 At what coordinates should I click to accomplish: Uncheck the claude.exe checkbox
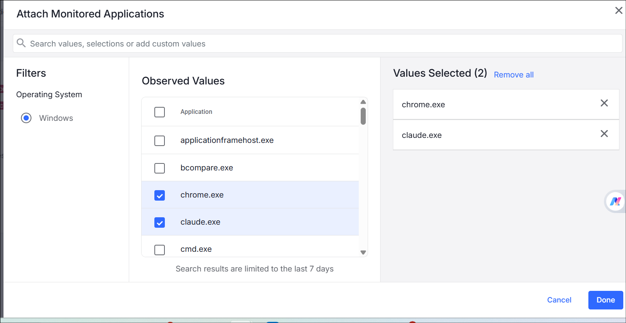[159, 222]
